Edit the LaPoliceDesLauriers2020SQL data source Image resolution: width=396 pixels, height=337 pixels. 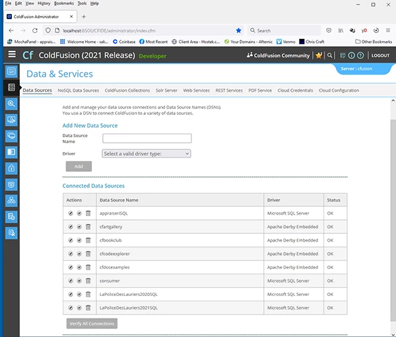pyautogui.click(x=71, y=294)
